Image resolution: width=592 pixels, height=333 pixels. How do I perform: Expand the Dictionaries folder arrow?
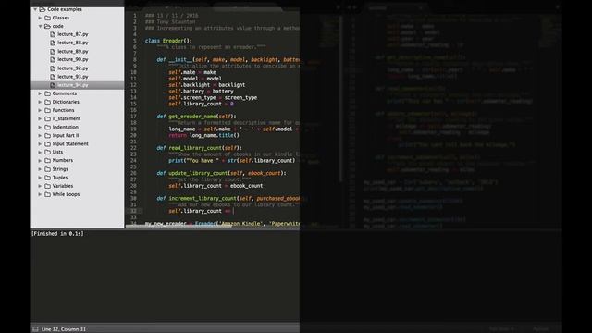click(x=40, y=102)
